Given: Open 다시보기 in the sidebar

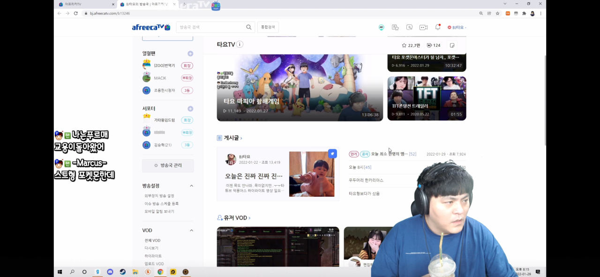Looking at the screenshot, I should (151, 248).
